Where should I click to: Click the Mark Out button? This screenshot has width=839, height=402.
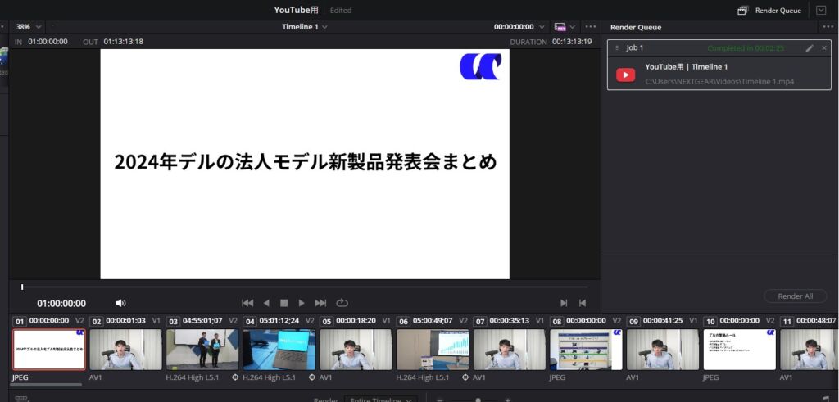tap(583, 303)
